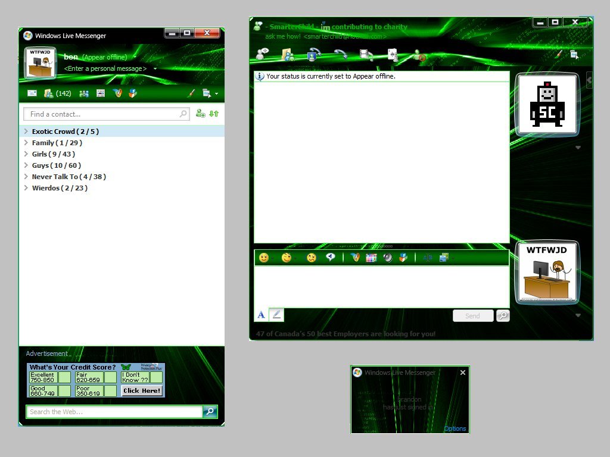This screenshot has height=457, width=610.
Task: Start a video call from chat toolbar
Action: pyautogui.click(x=314, y=54)
